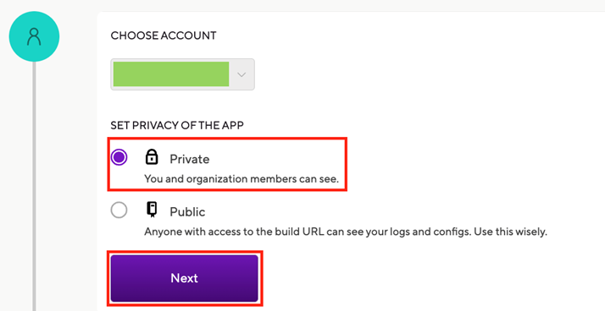Select the Public radio button
Image resolution: width=605 pixels, height=311 pixels.
(x=119, y=210)
